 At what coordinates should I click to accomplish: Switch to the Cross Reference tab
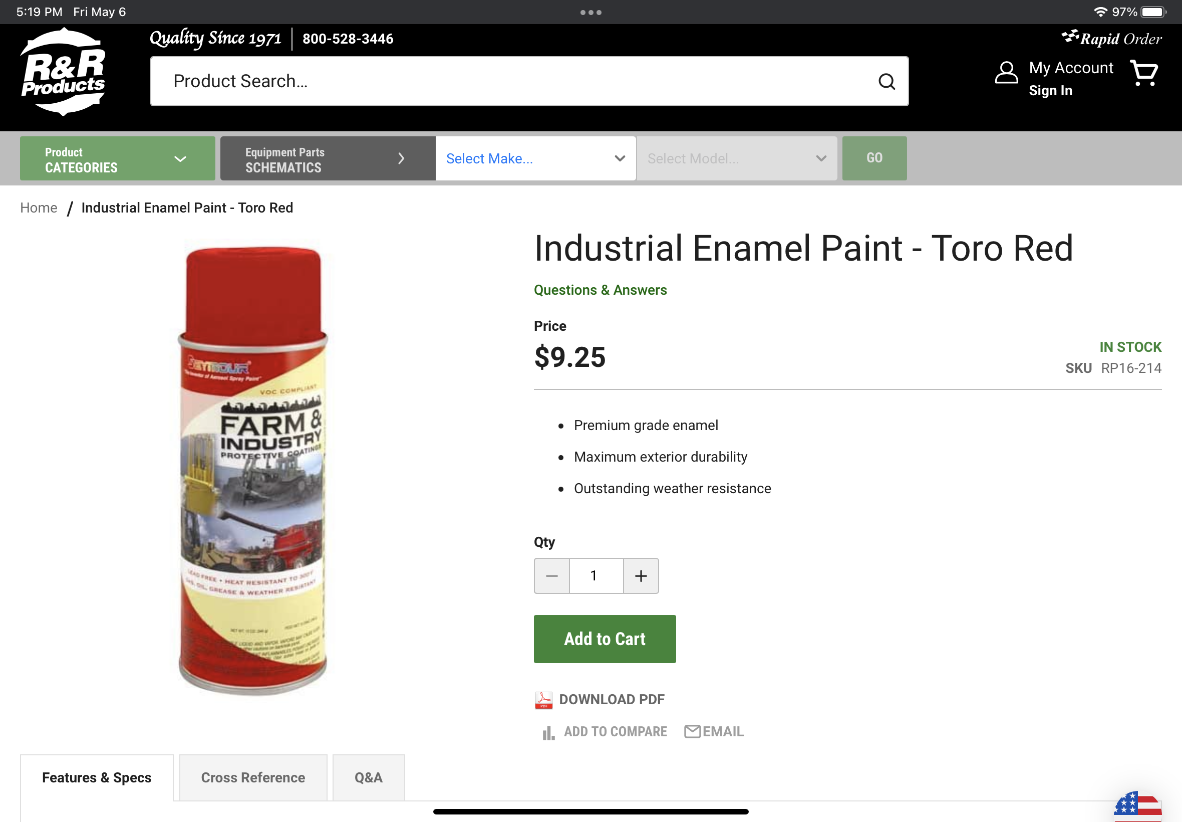tap(253, 778)
